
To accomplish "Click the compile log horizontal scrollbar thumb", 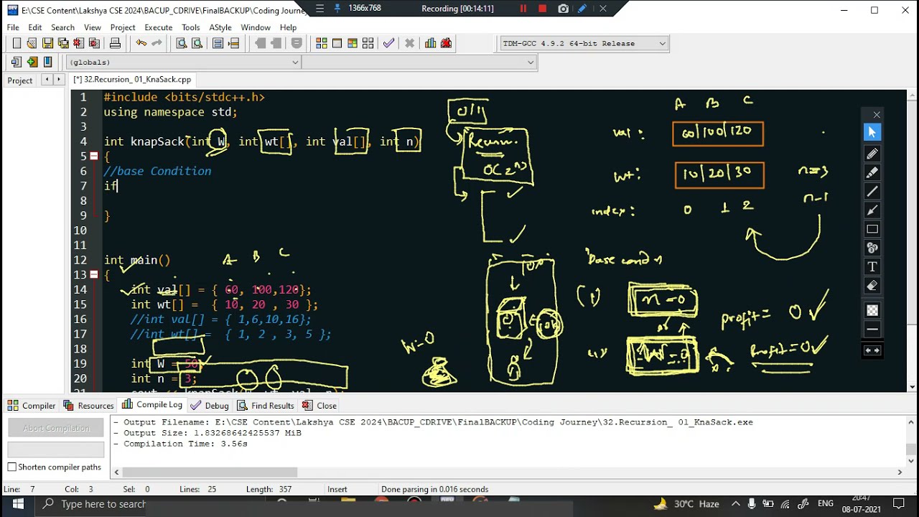I will pyautogui.click(x=210, y=472).
